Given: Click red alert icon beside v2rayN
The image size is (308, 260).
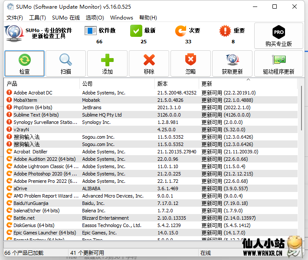Looking at the screenshot, I should coord(9,129).
